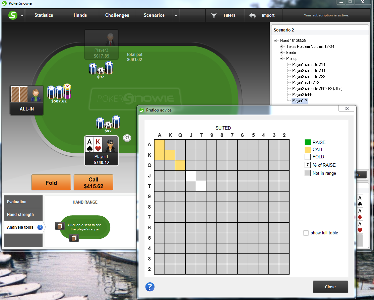
Task: Click the green RAISE legend swatch
Action: pos(308,142)
